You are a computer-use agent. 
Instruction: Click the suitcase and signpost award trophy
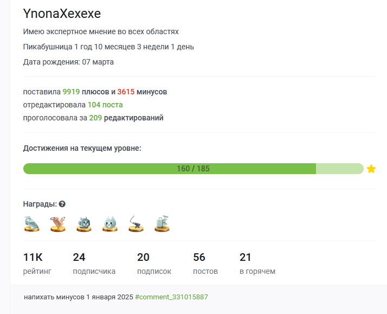pyautogui.click(x=162, y=223)
